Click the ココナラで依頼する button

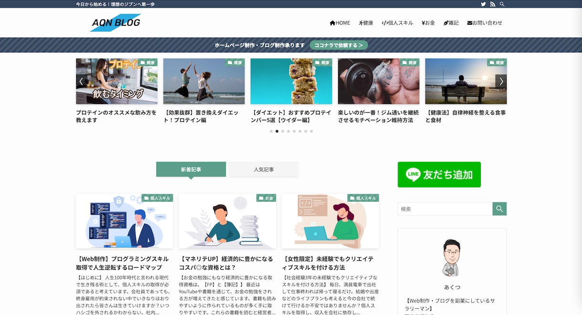tap(339, 45)
